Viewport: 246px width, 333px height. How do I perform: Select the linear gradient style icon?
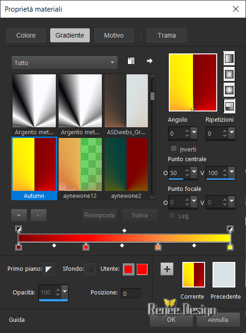229,59
